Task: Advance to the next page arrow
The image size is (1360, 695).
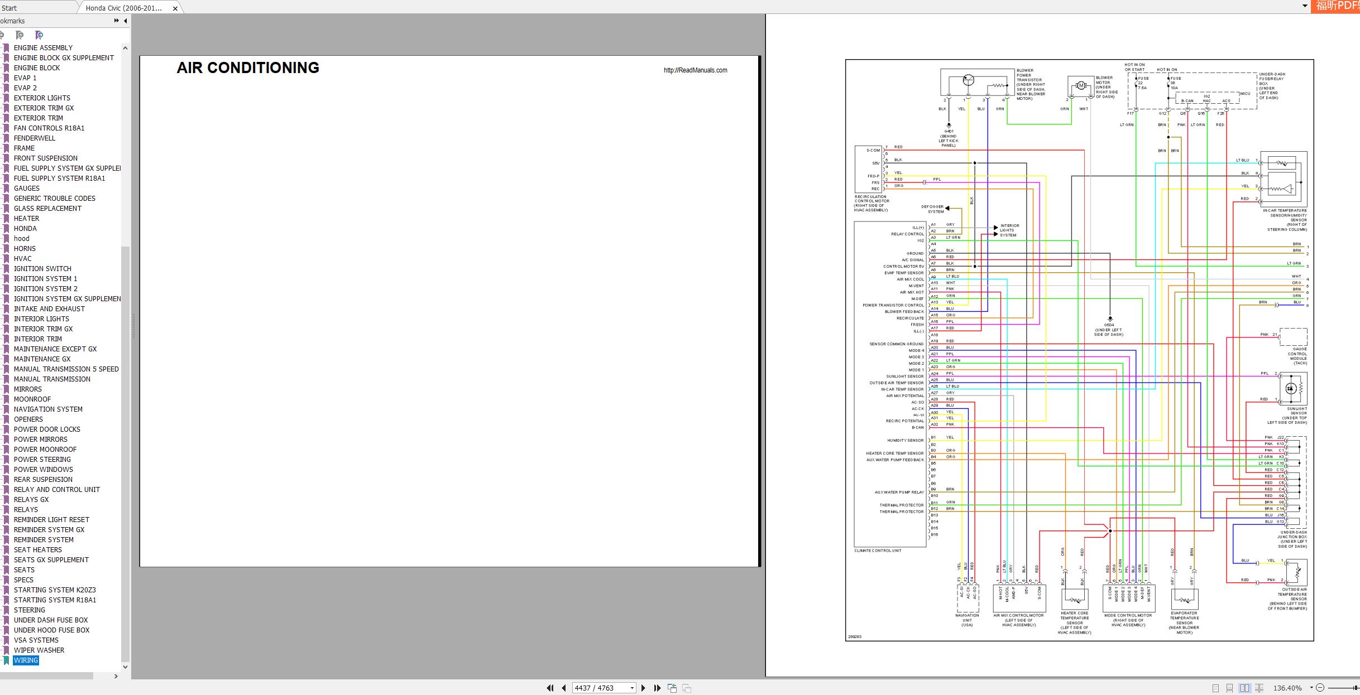Action: pyautogui.click(x=643, y=688)
